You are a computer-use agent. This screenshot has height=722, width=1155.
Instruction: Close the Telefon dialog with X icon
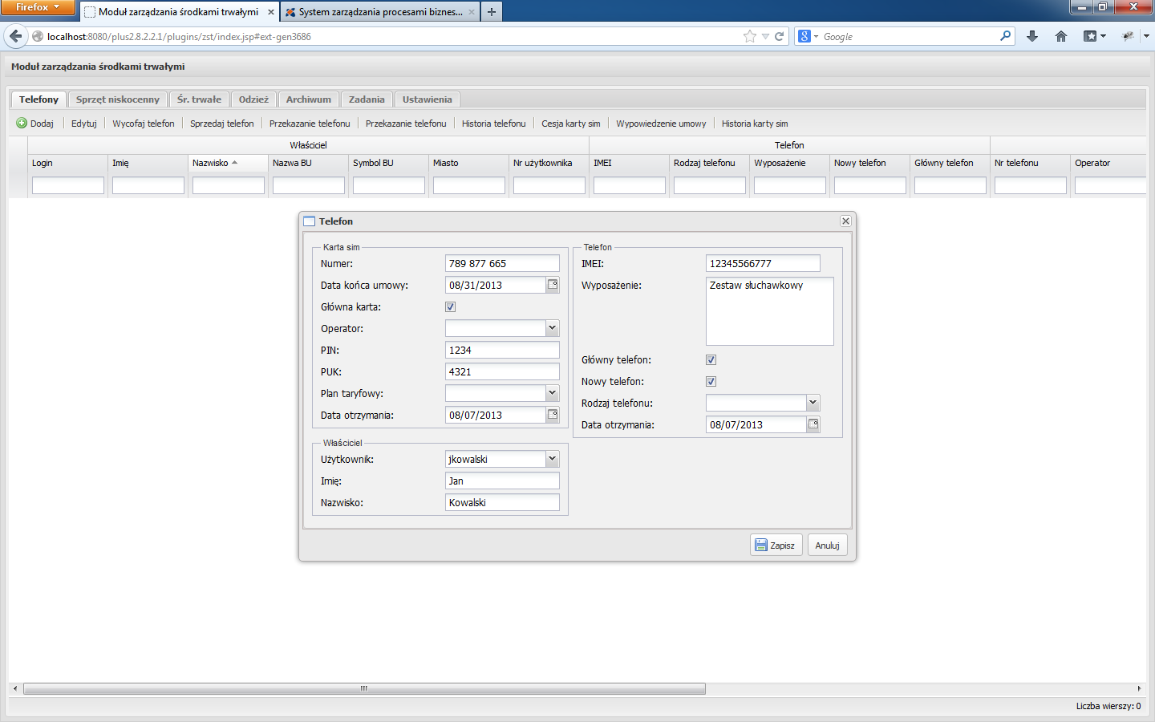click(x=845, y=221)
